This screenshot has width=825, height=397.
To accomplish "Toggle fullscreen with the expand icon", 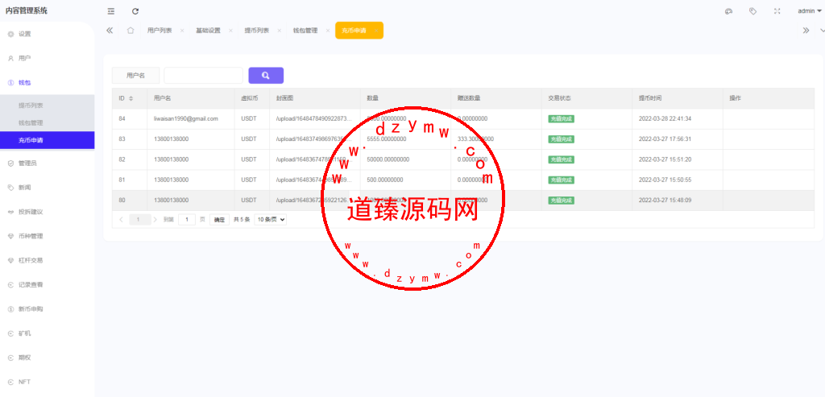I will coord(777,11).
